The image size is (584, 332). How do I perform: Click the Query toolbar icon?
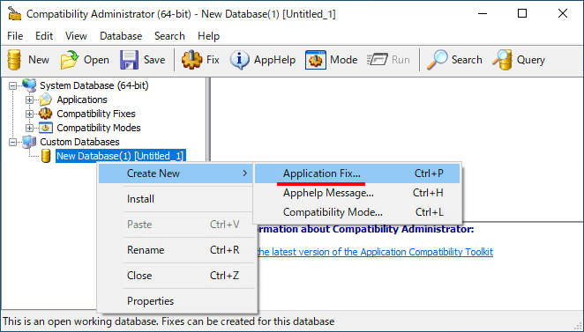tap(503, 60)
